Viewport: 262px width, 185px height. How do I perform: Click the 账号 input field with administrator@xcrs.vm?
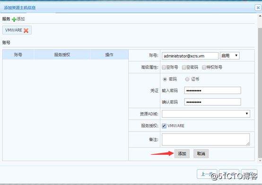pyautogui.click(x=190, y=56)
